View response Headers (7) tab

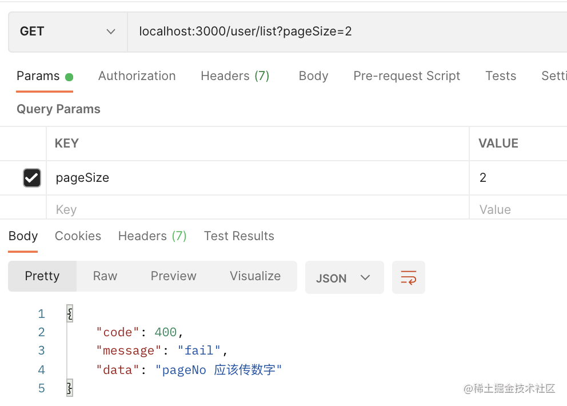152,236
